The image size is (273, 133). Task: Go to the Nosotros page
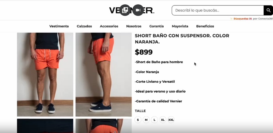coord(134,26)
